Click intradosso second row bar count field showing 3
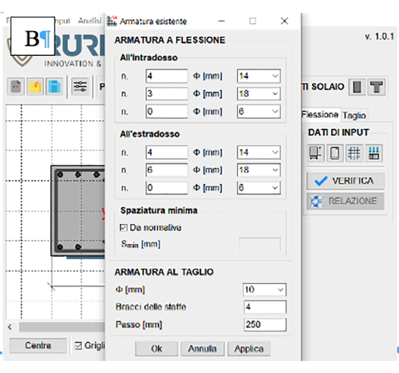399x373 pixels. (x=167, y=93)
